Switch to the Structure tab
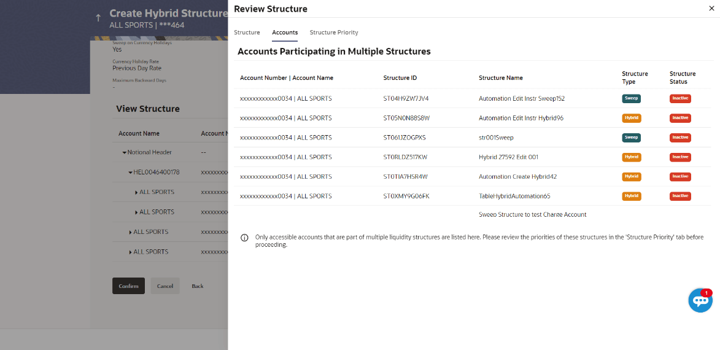Image resolution: width=720 pixels, height=350 pixels. 247,33
